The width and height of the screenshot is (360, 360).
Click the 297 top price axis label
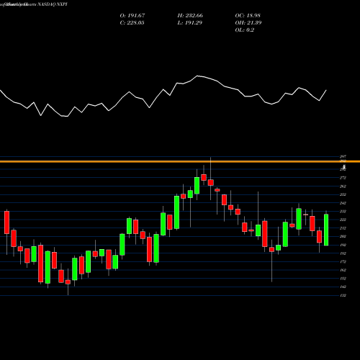(343, 157)
